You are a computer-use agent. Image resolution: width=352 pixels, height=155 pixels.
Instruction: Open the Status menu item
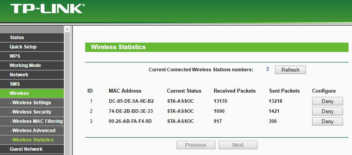(x=32, y=38)
